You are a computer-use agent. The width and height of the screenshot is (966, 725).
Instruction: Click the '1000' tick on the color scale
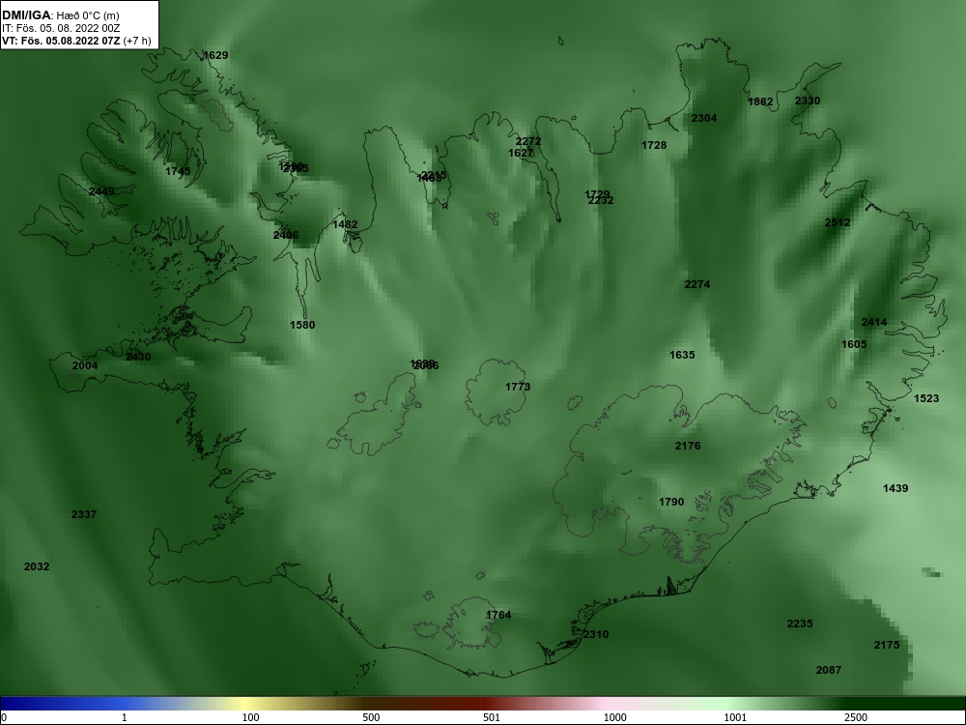[x=614, y=717]
